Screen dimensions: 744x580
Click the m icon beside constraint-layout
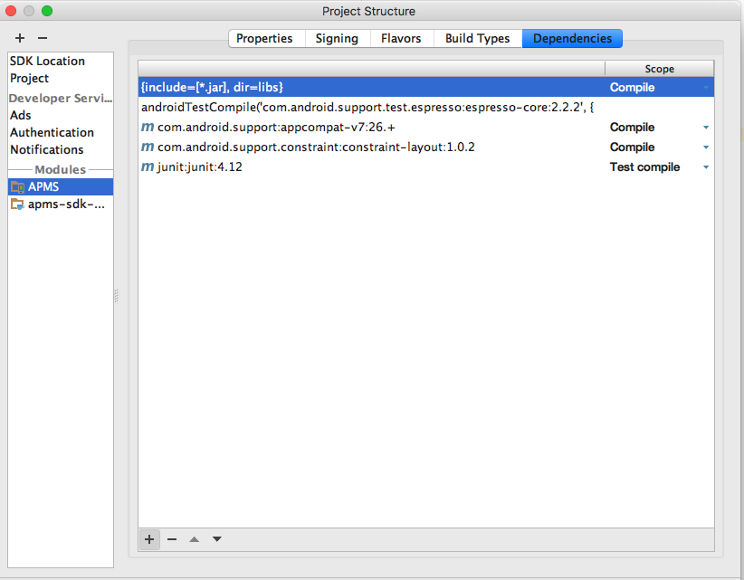(148, 147)
